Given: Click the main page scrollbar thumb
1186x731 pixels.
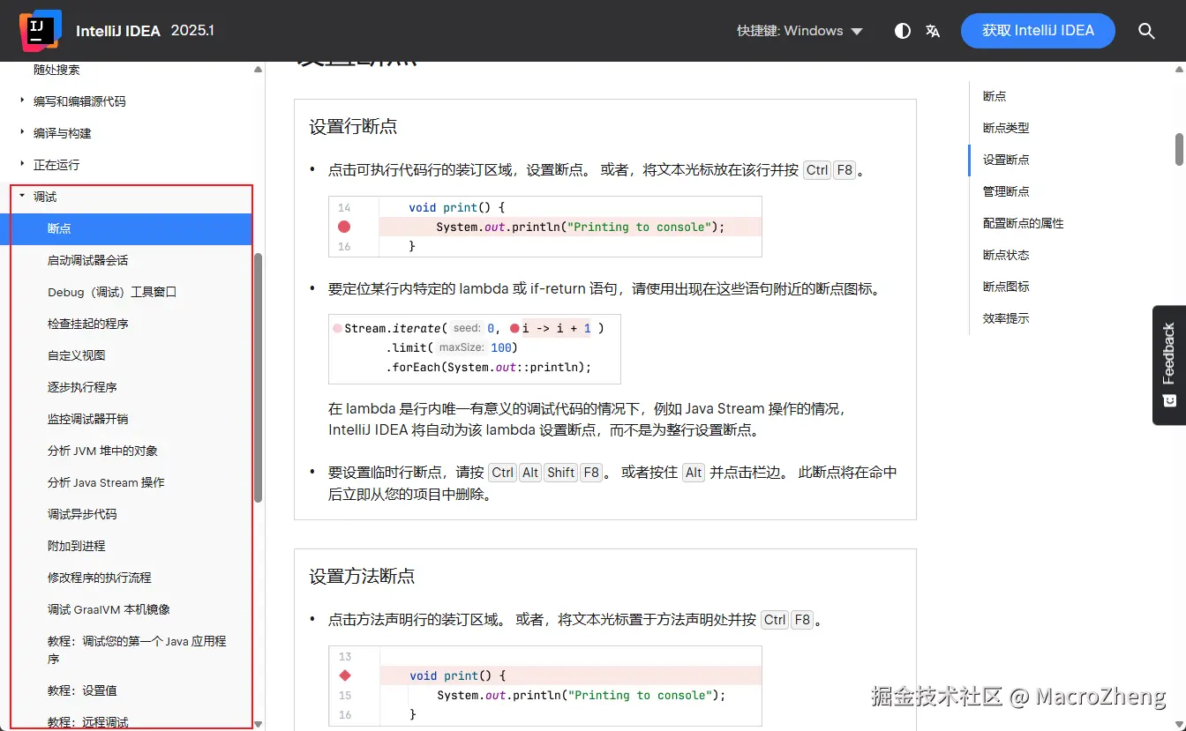Looking at the screenshot, I should click(x=1180, y=149).
